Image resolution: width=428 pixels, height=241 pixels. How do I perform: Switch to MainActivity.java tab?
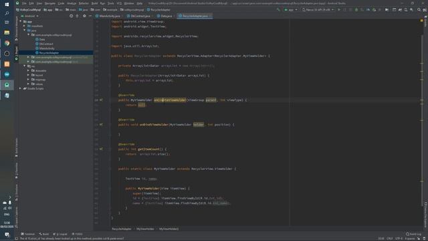[108, 16]
